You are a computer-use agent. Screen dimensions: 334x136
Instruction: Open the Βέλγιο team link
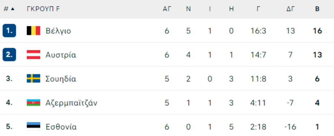(x=58, y=31)
